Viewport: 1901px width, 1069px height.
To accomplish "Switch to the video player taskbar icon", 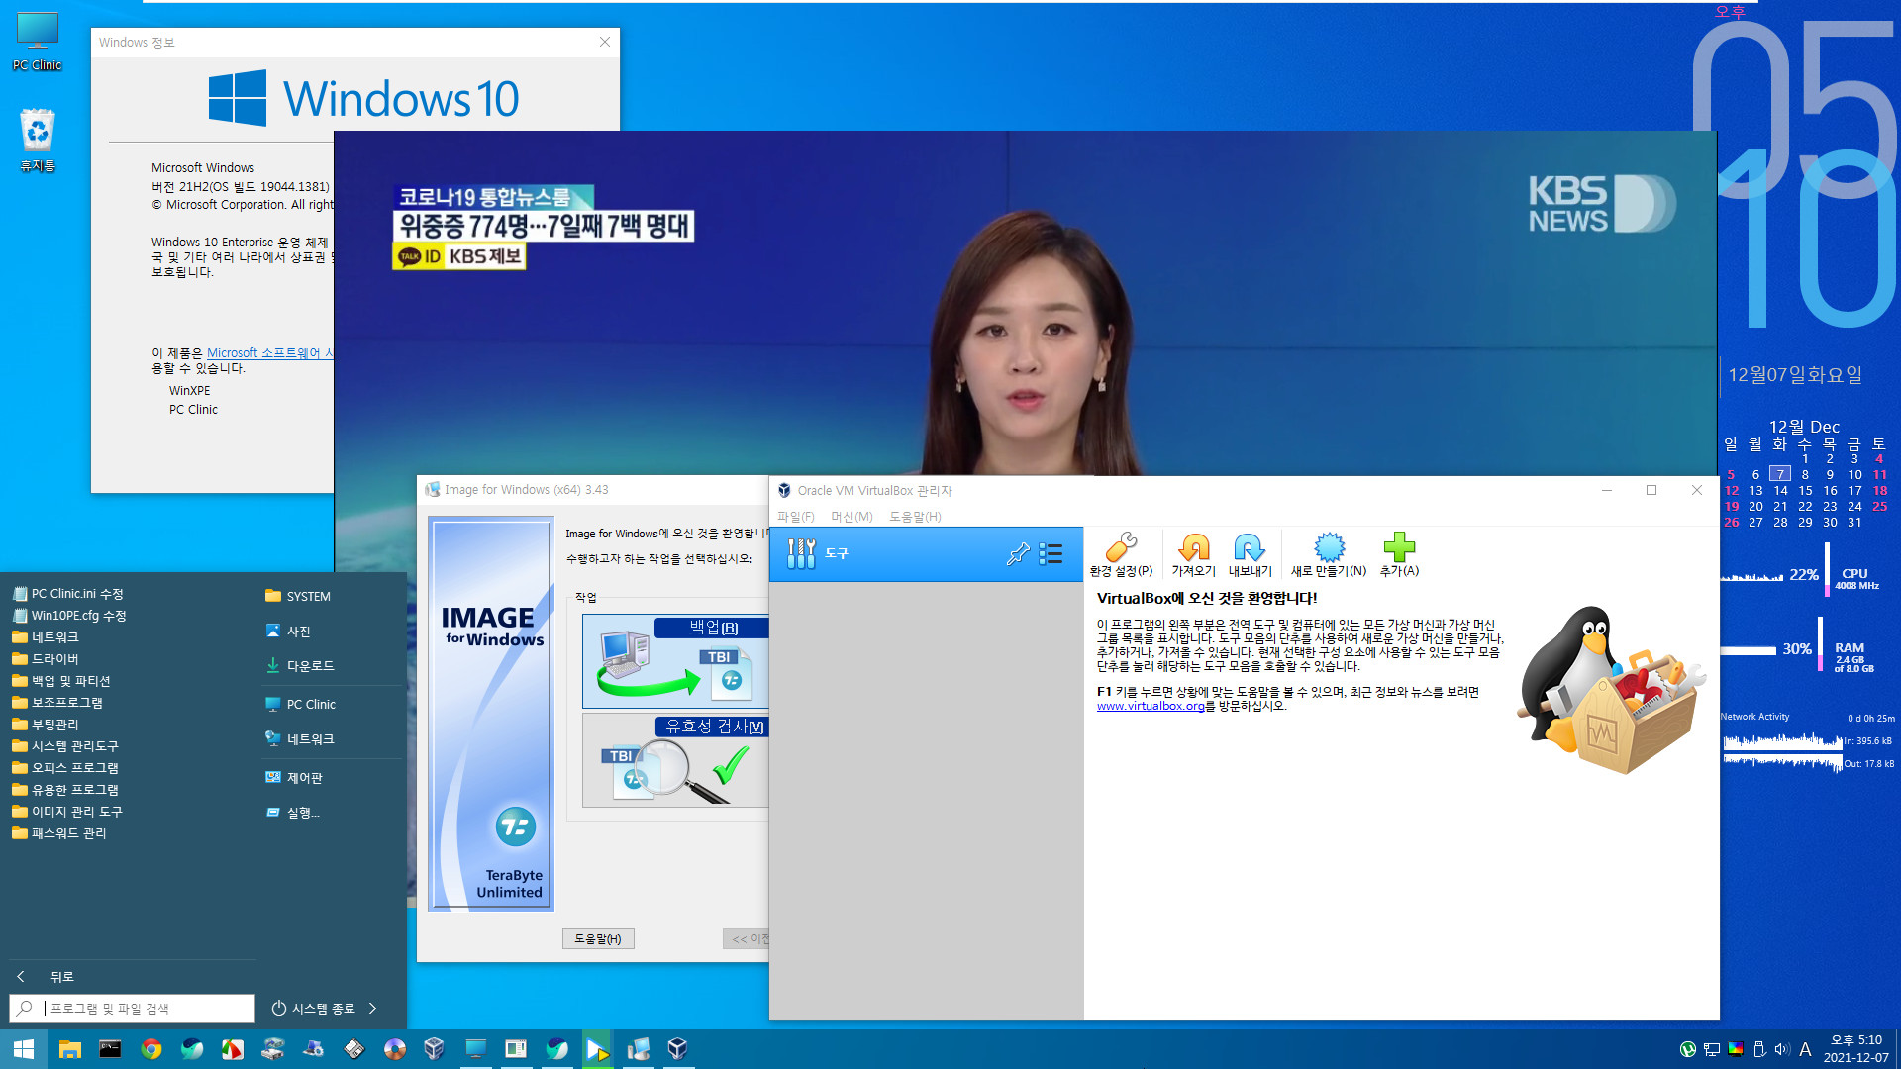I will (x=597, y=1049).
